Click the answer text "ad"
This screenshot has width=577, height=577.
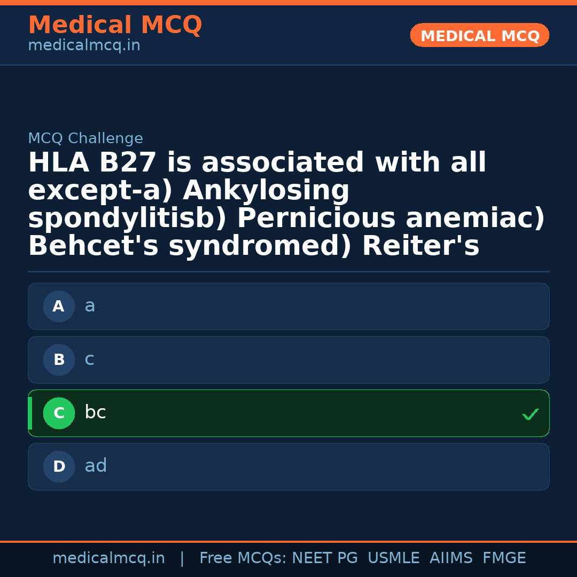pyautogui.click(x=96, y=466)
